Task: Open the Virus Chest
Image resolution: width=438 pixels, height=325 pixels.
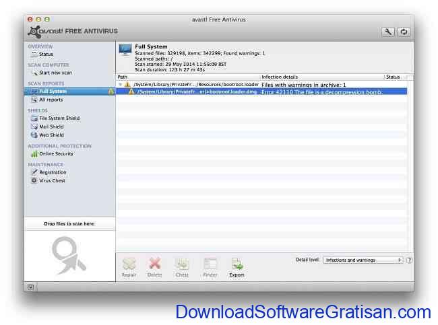Action: tap(52, 181)
